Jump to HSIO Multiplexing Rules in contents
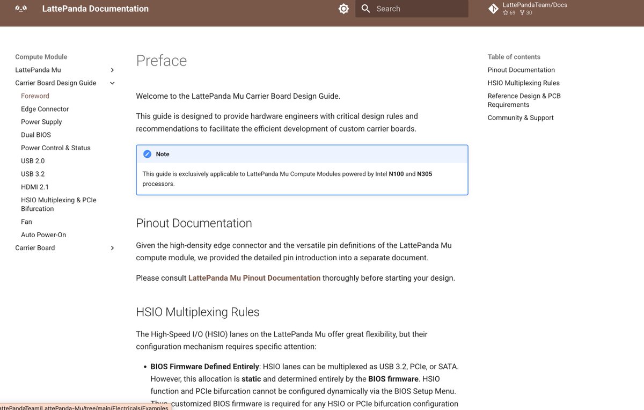The width and height of the screenshot is (644, 410). pyautogui.click(x=524, y=83)
